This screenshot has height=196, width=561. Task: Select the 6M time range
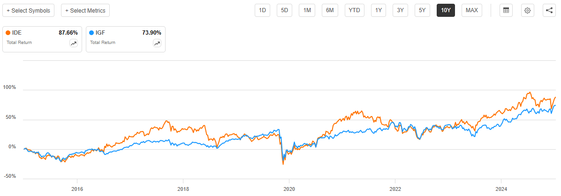[330, 10]
